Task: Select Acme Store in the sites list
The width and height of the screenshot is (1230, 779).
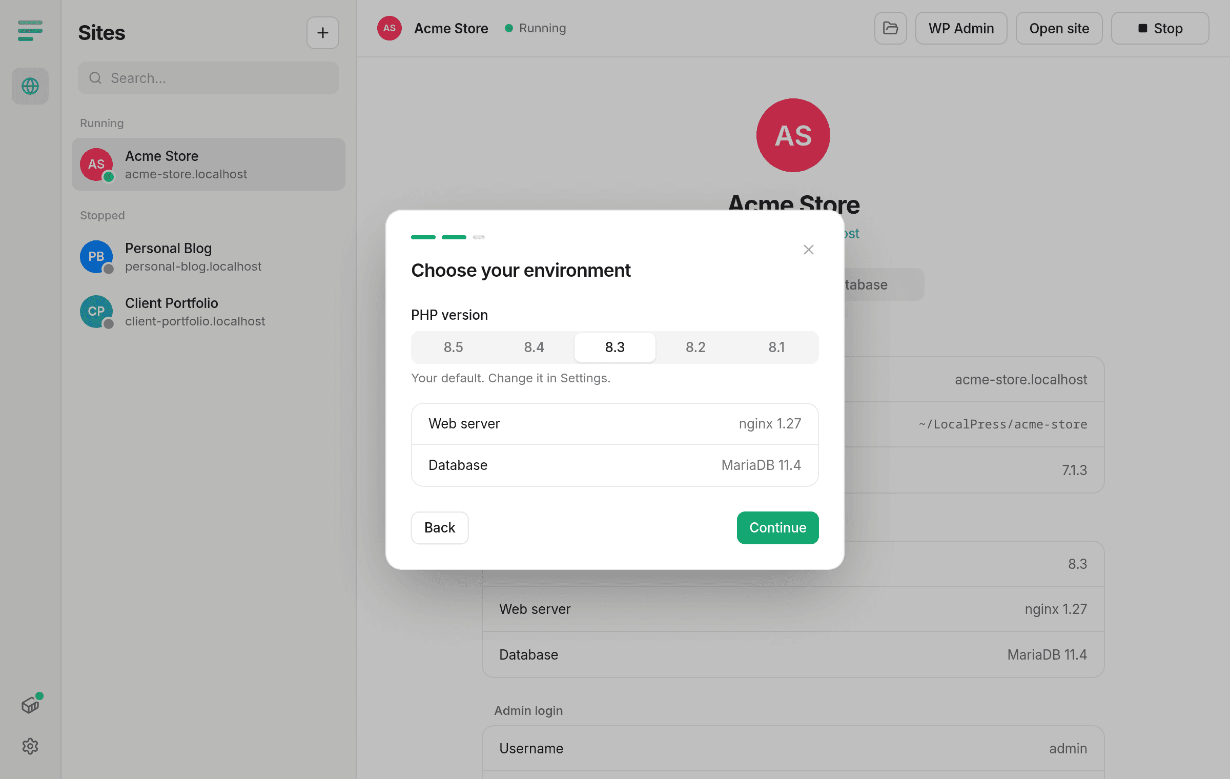Action: point(209,165)
